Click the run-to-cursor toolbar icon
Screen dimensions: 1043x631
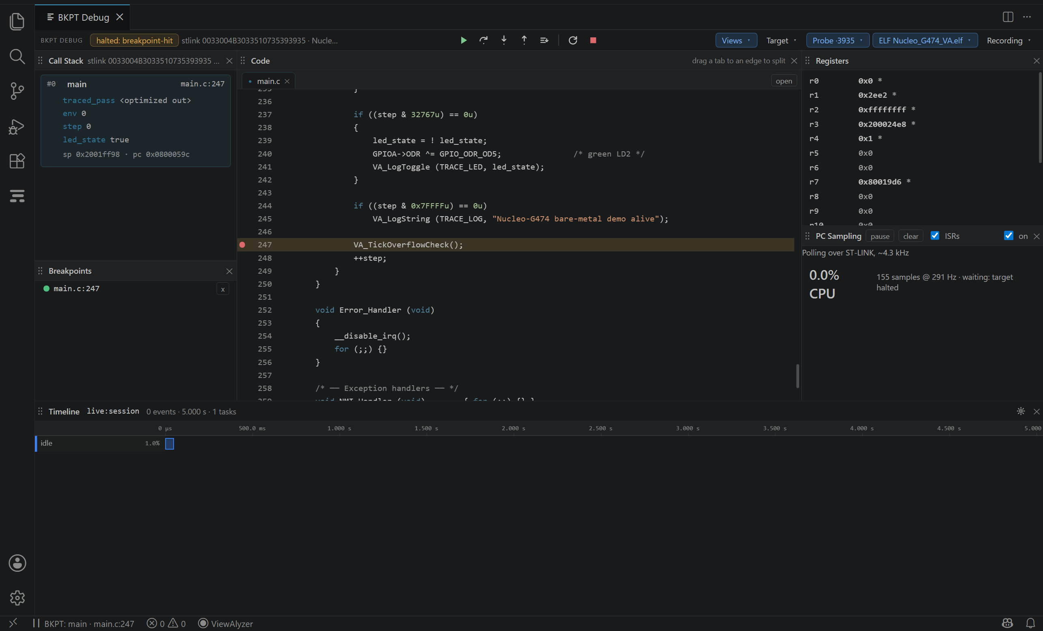544,40
